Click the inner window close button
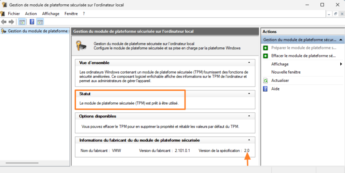This screenshot has width=345, height=173. [x=342, y=14]
